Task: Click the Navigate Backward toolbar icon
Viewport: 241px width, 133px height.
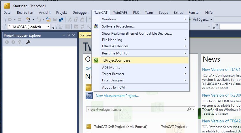Action: 10,19
